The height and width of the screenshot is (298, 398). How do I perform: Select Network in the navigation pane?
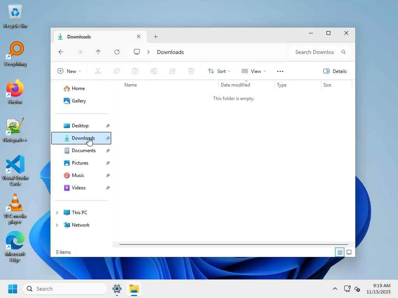click(x=81, y=225)
